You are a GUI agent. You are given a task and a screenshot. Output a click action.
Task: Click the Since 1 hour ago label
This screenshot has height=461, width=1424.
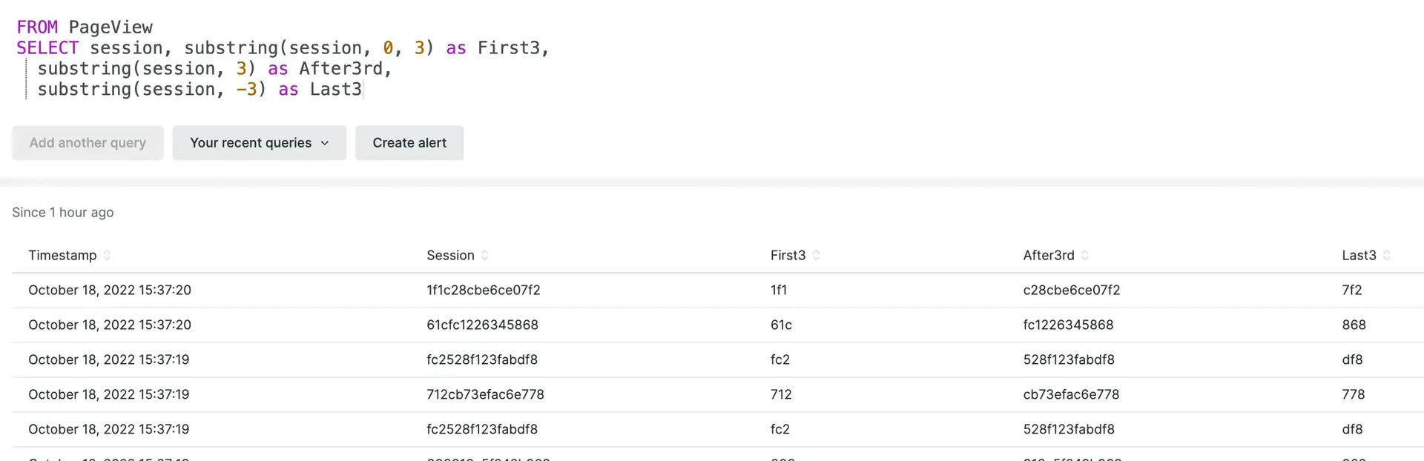pos(63,212)
